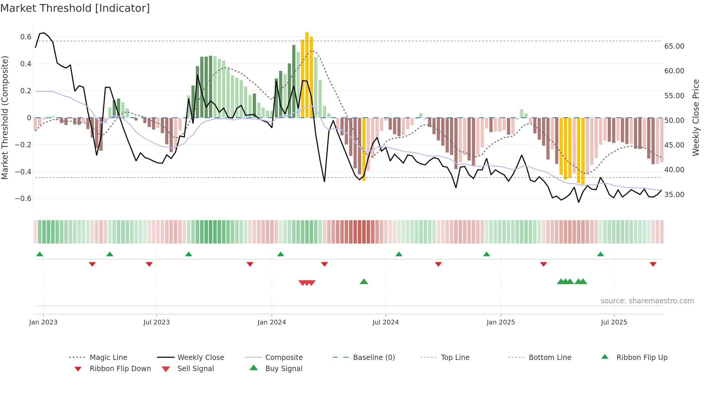Click the Market Threshold (Composite) axis title

tap(5, 118)
